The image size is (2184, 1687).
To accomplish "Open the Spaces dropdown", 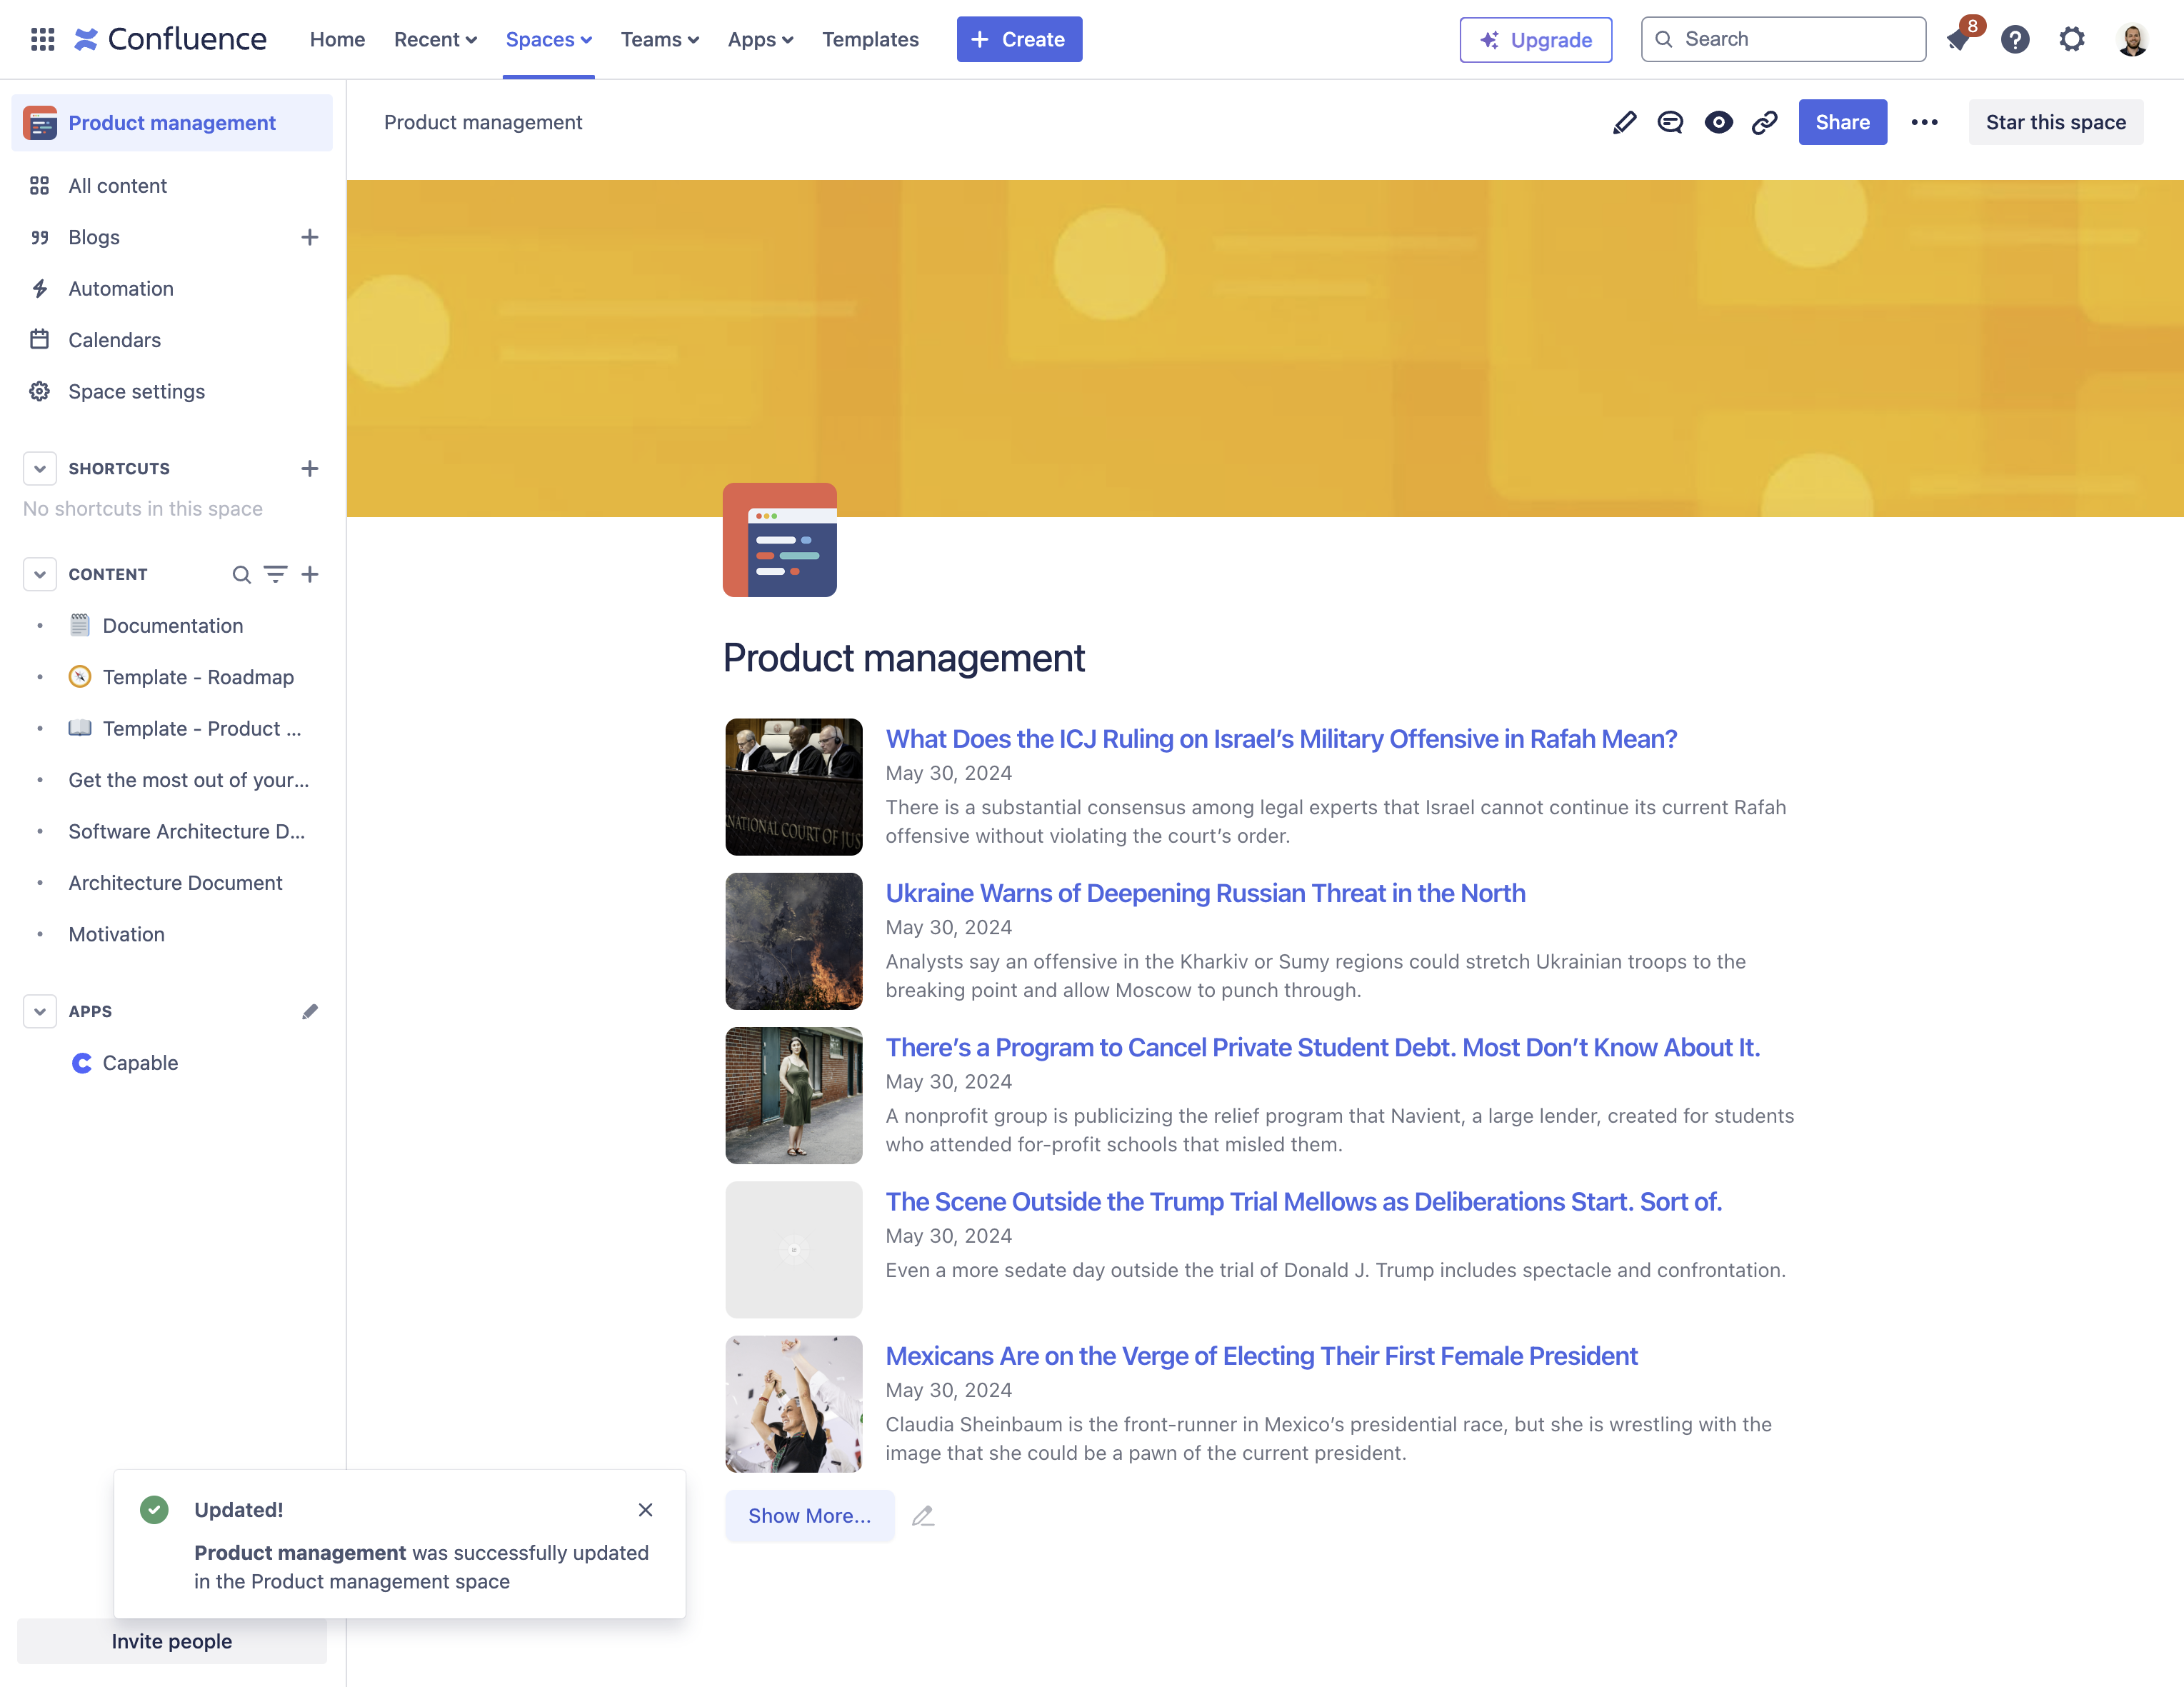I will pyautogui.click(x=548, y=39).
